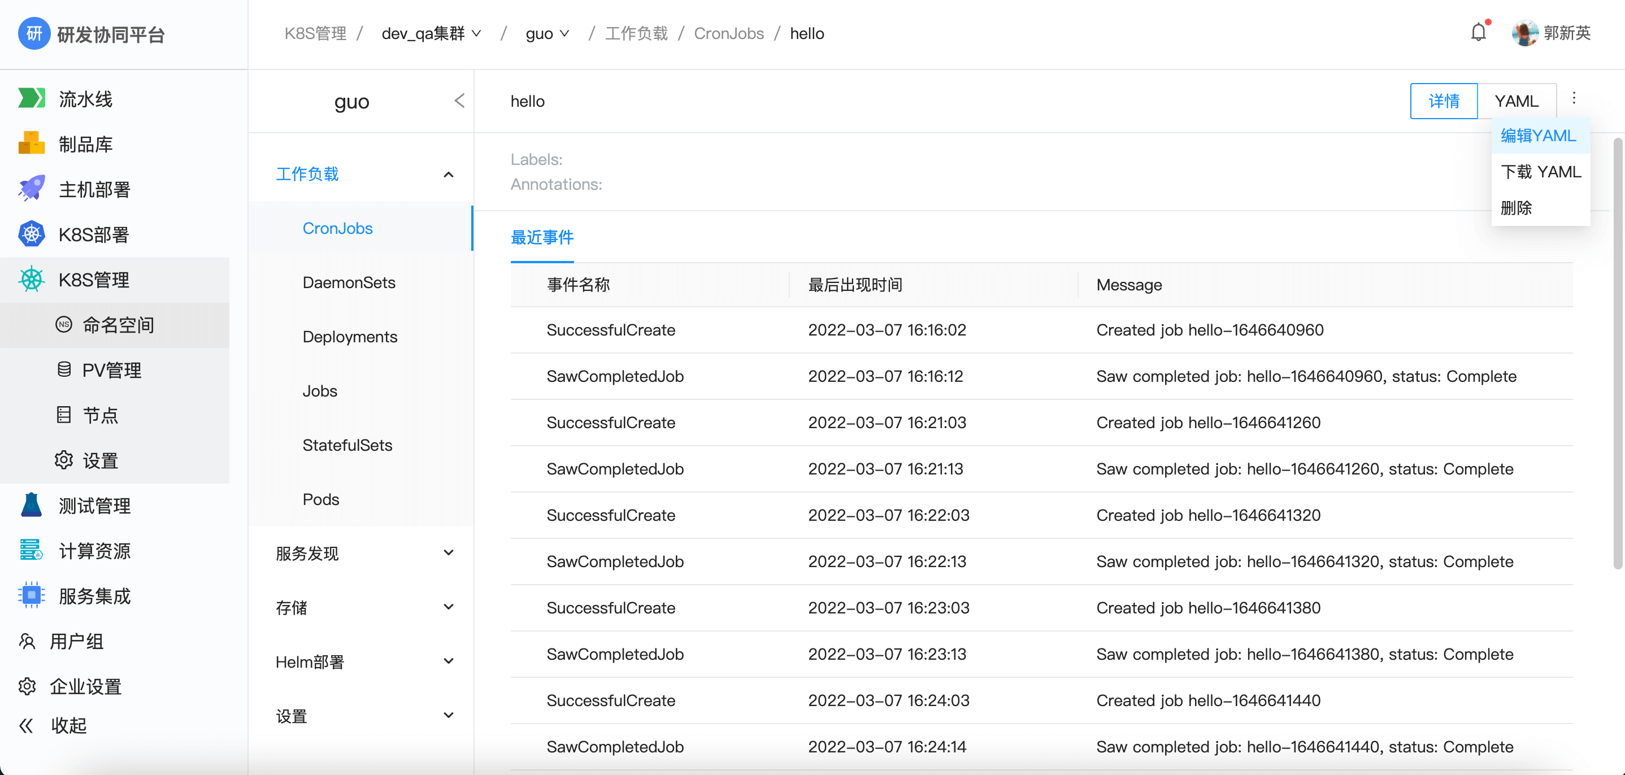The image size is (1625, 775).
Task: Click the pipeline (流水线) sidebar icon
Action: 32,98
